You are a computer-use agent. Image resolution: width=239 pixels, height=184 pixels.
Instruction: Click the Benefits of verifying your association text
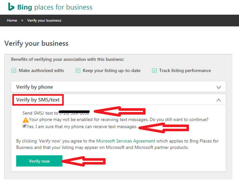67,59
